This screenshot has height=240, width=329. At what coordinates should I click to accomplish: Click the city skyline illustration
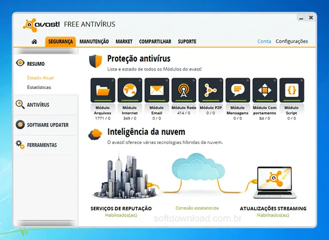(125, 176)
